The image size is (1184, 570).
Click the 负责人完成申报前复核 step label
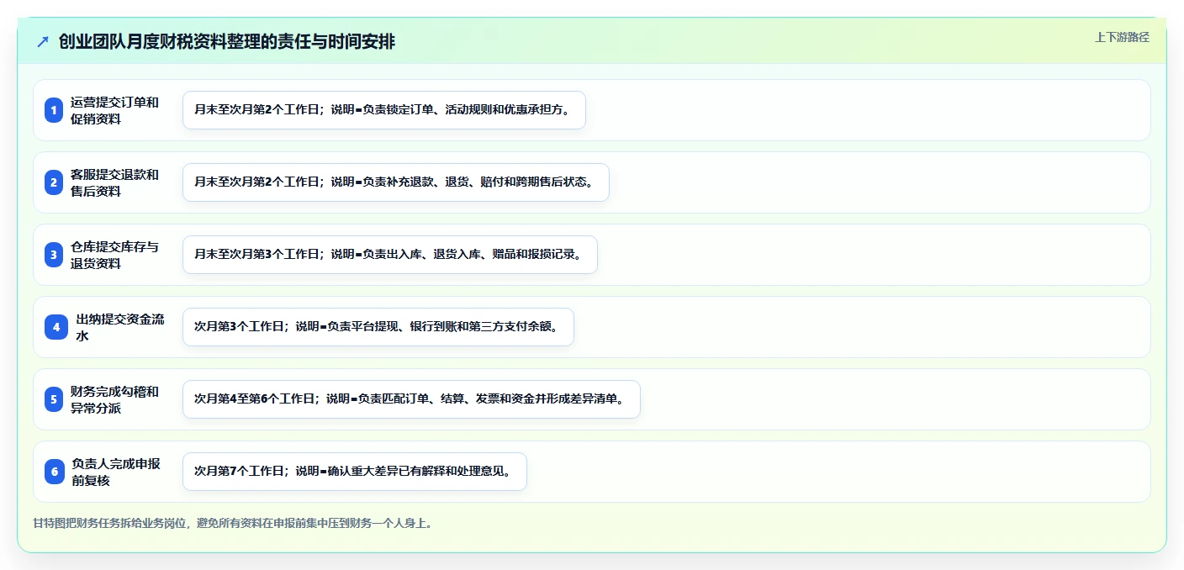115,472
